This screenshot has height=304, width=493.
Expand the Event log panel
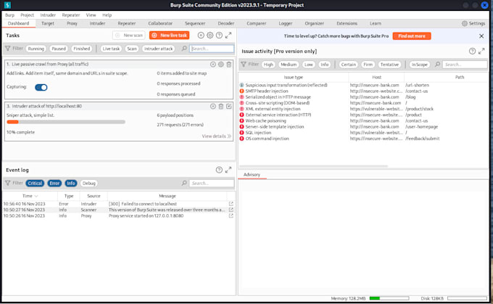[x=228, y=170]
